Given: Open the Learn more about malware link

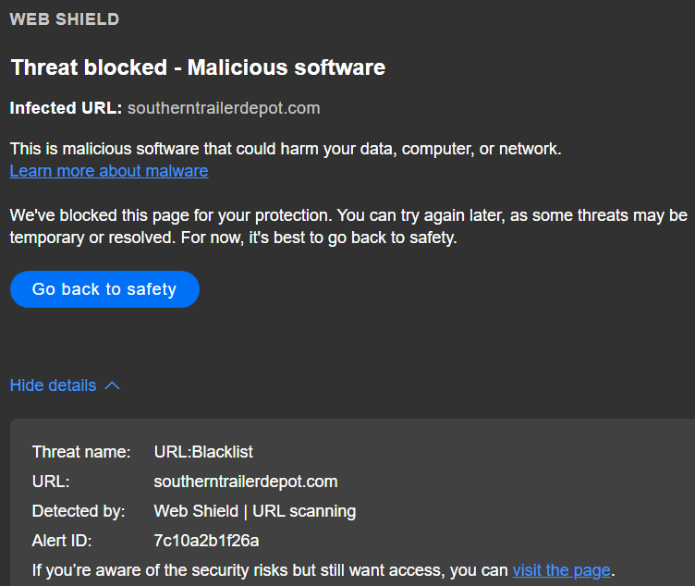Looking at the screenshot, I should [109, 171].
